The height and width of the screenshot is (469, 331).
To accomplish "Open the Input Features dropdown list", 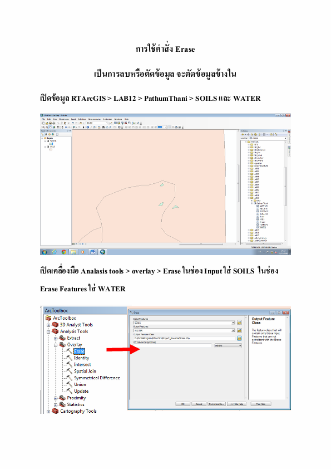I will tap(233, 323).
